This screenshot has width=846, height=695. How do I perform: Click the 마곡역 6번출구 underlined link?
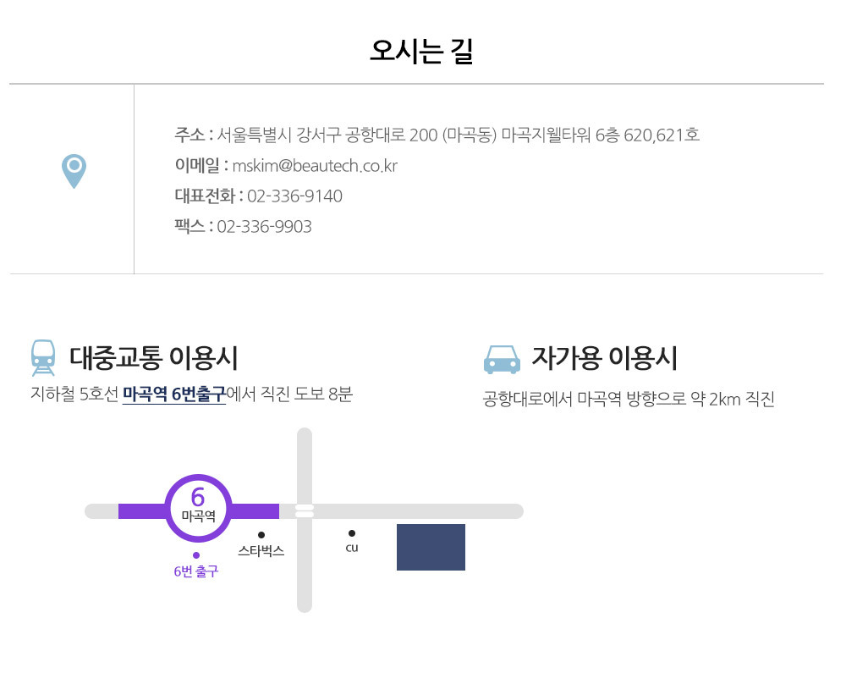pos(174,394)
